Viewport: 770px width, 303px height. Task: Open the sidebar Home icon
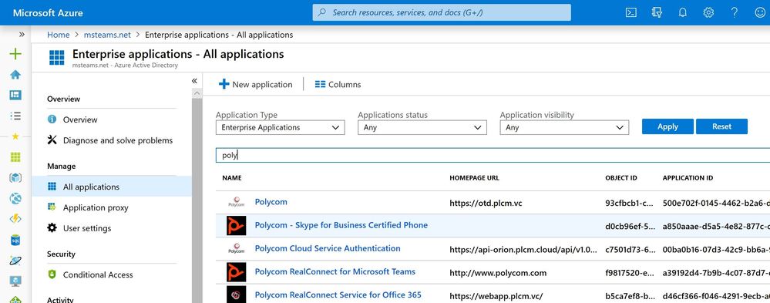[15, 75]
